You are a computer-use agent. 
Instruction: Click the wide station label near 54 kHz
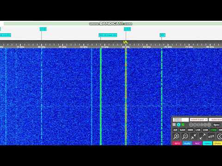[x=108, y=35]
